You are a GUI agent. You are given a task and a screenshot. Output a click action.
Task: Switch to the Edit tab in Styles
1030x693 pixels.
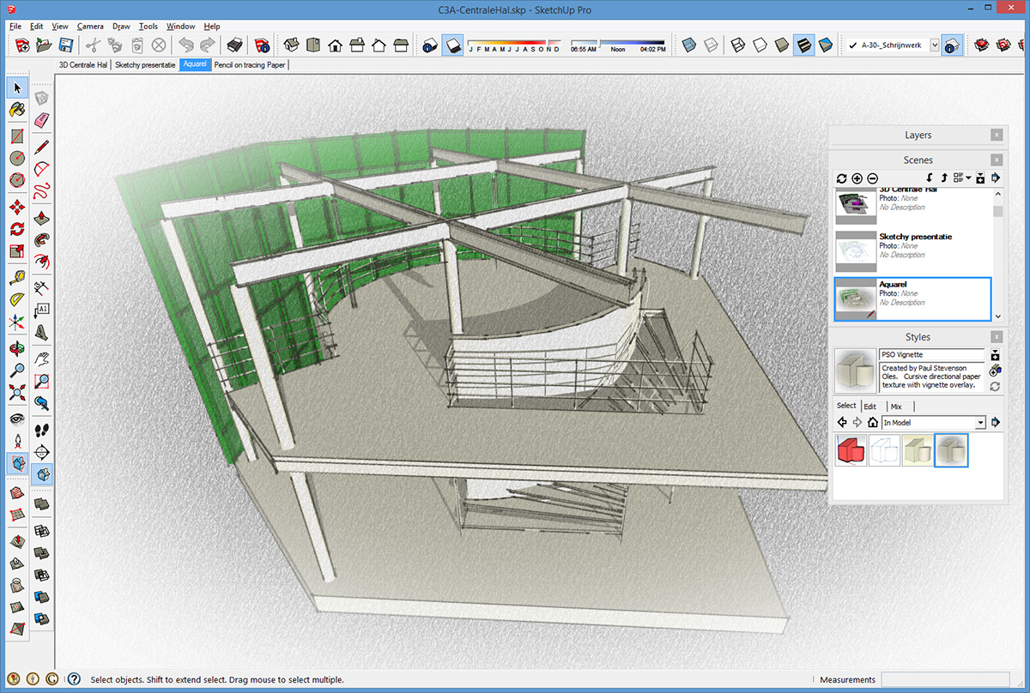pyautogui.click(x=870, y=407)
